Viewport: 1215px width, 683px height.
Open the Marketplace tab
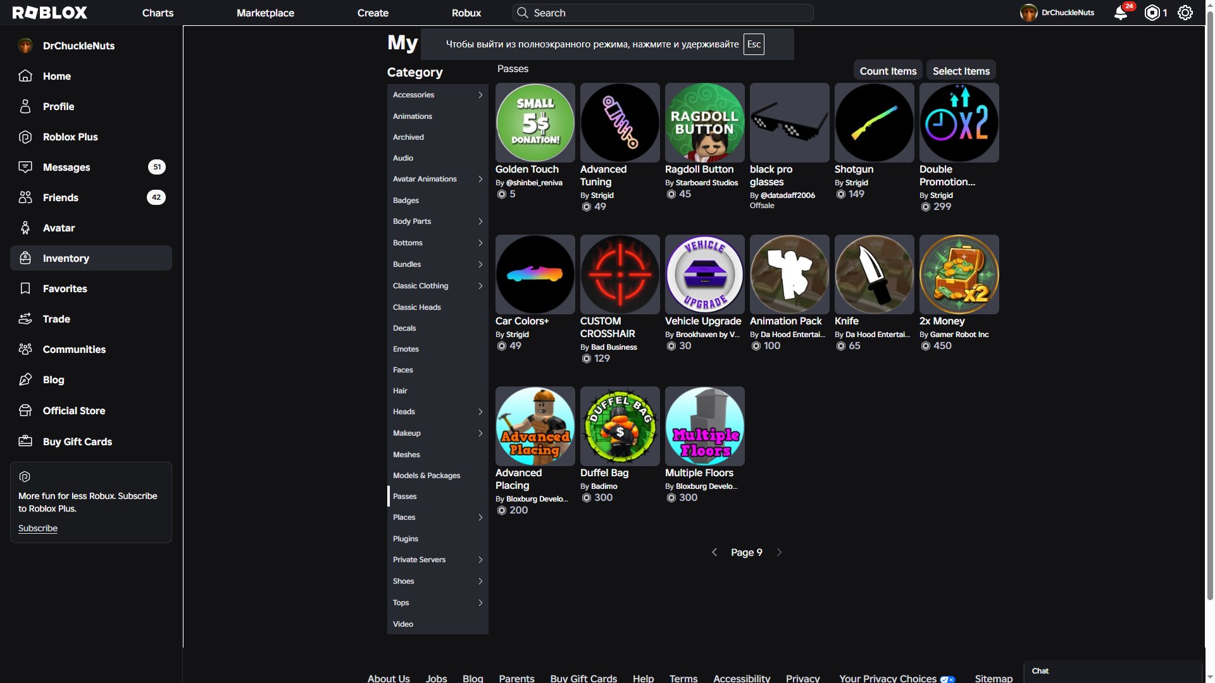pos(265,13)
